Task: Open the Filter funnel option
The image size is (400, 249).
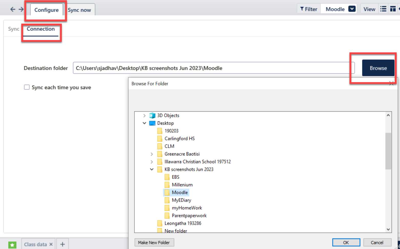Action: click(x=309, y=9)
